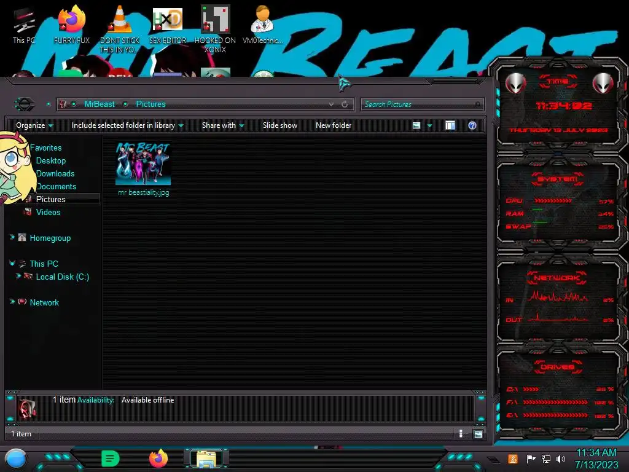Click the mr beastiality.jpg file name

click(x=144, y=192)
